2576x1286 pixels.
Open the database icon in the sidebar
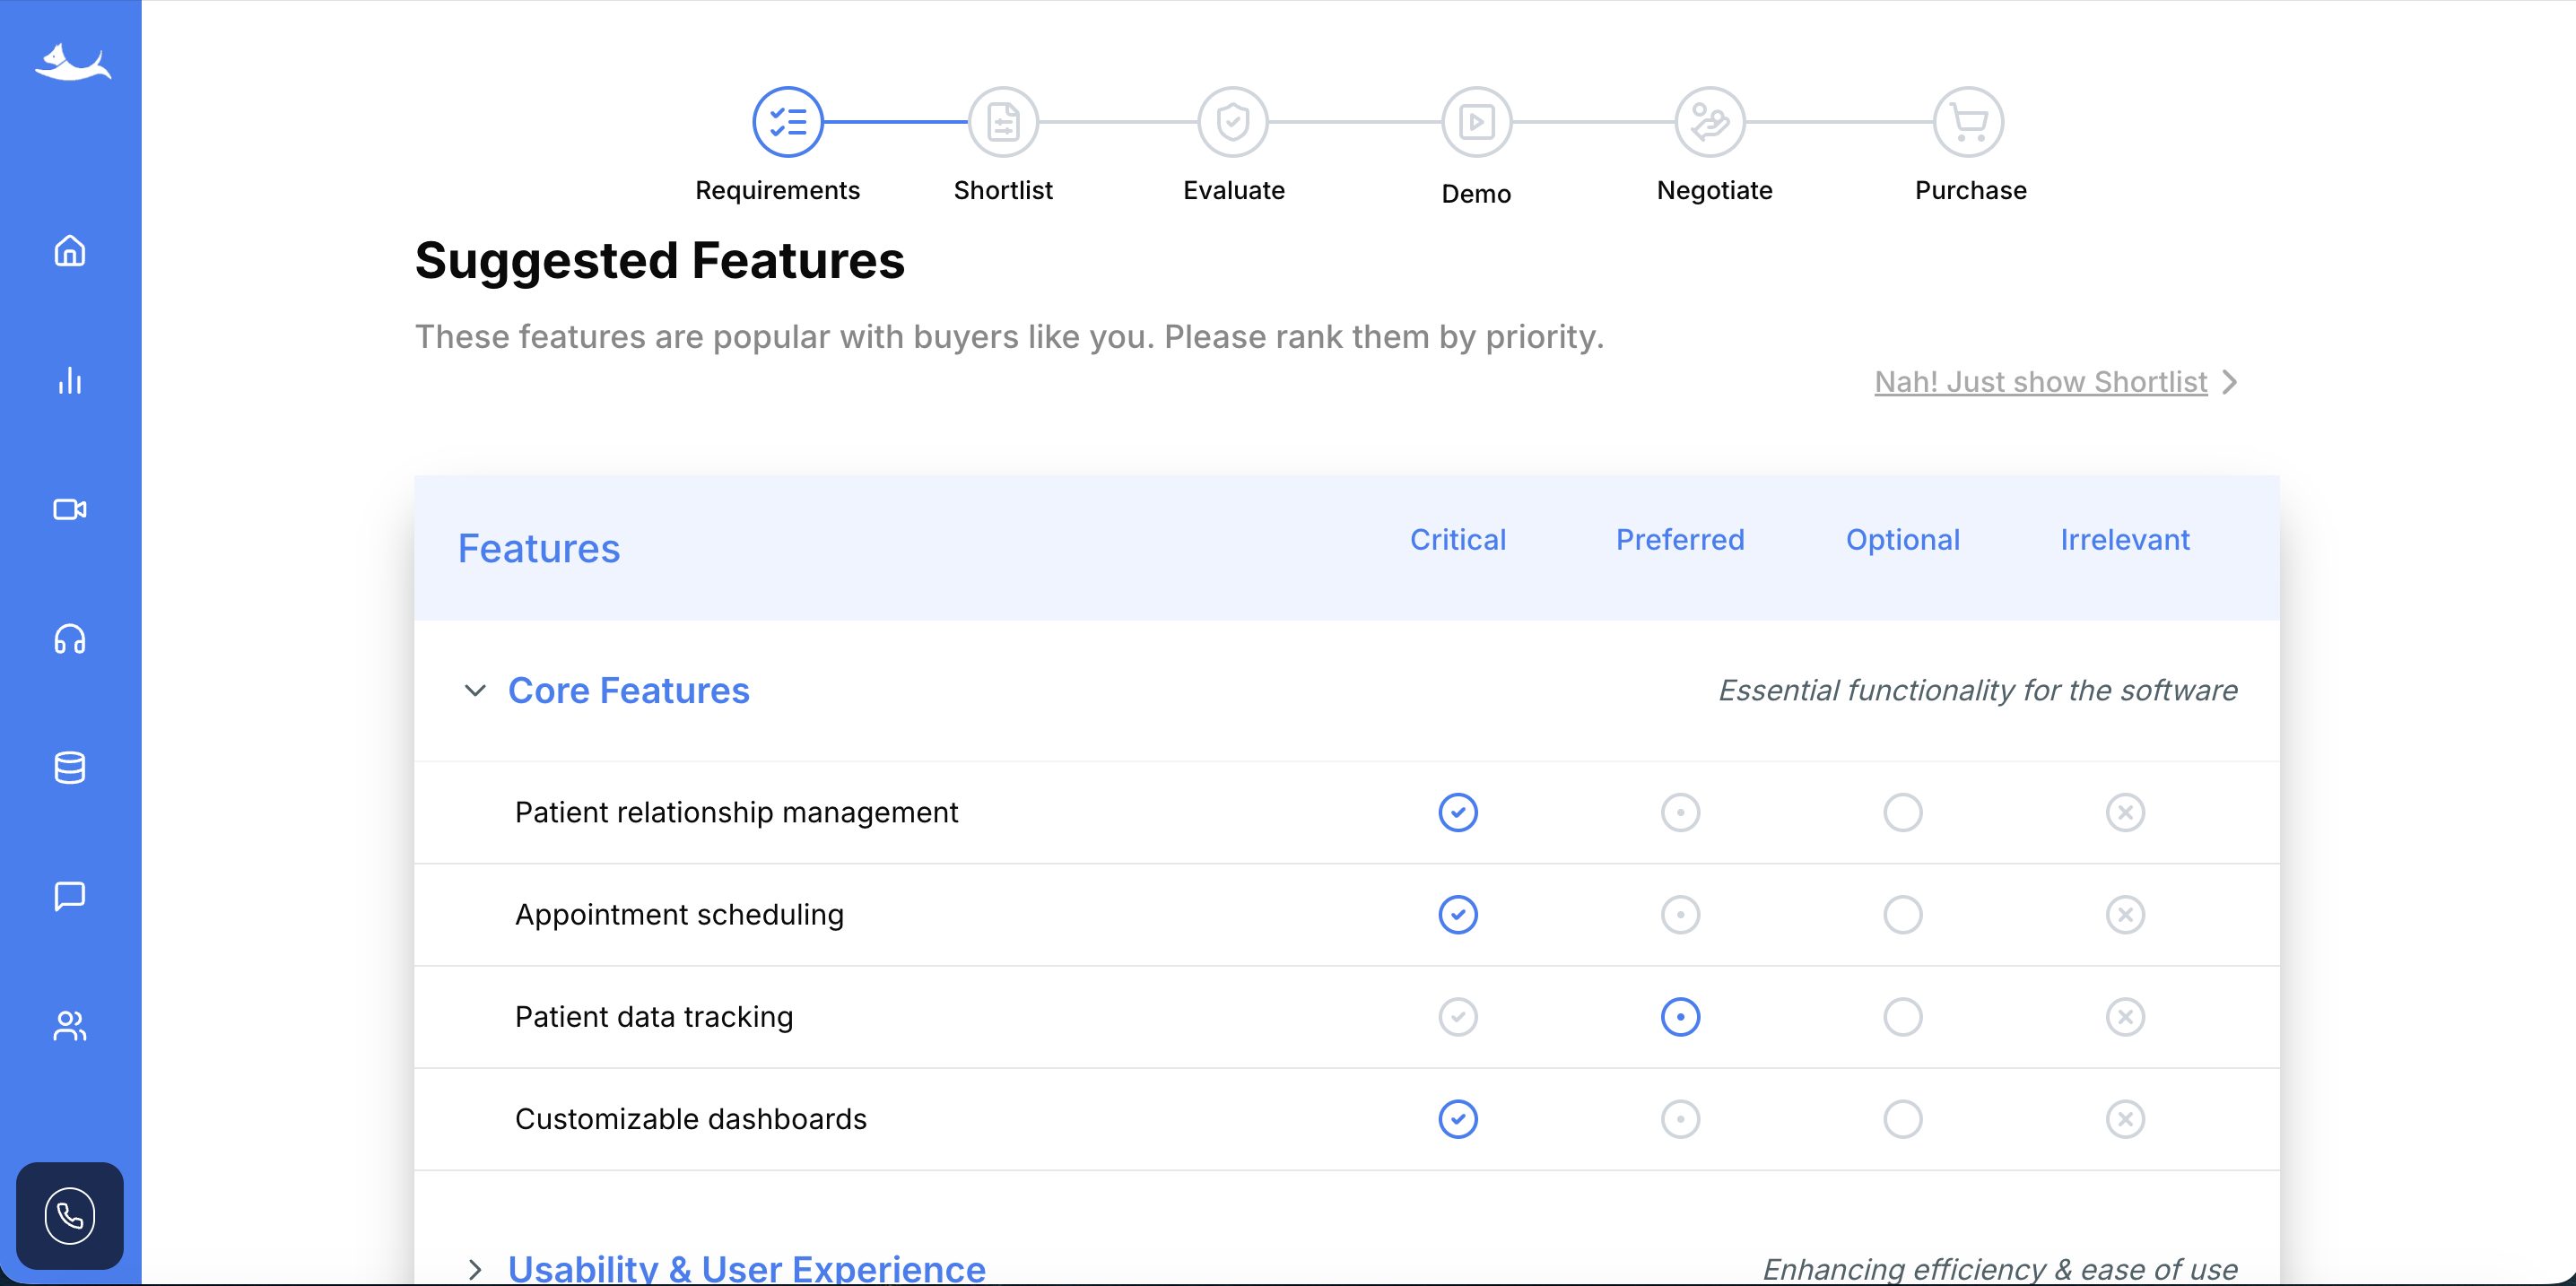(69, 768)
